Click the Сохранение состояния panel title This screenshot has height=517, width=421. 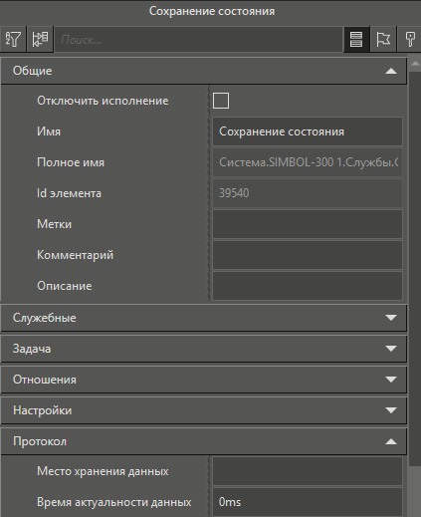pos(212,11)
